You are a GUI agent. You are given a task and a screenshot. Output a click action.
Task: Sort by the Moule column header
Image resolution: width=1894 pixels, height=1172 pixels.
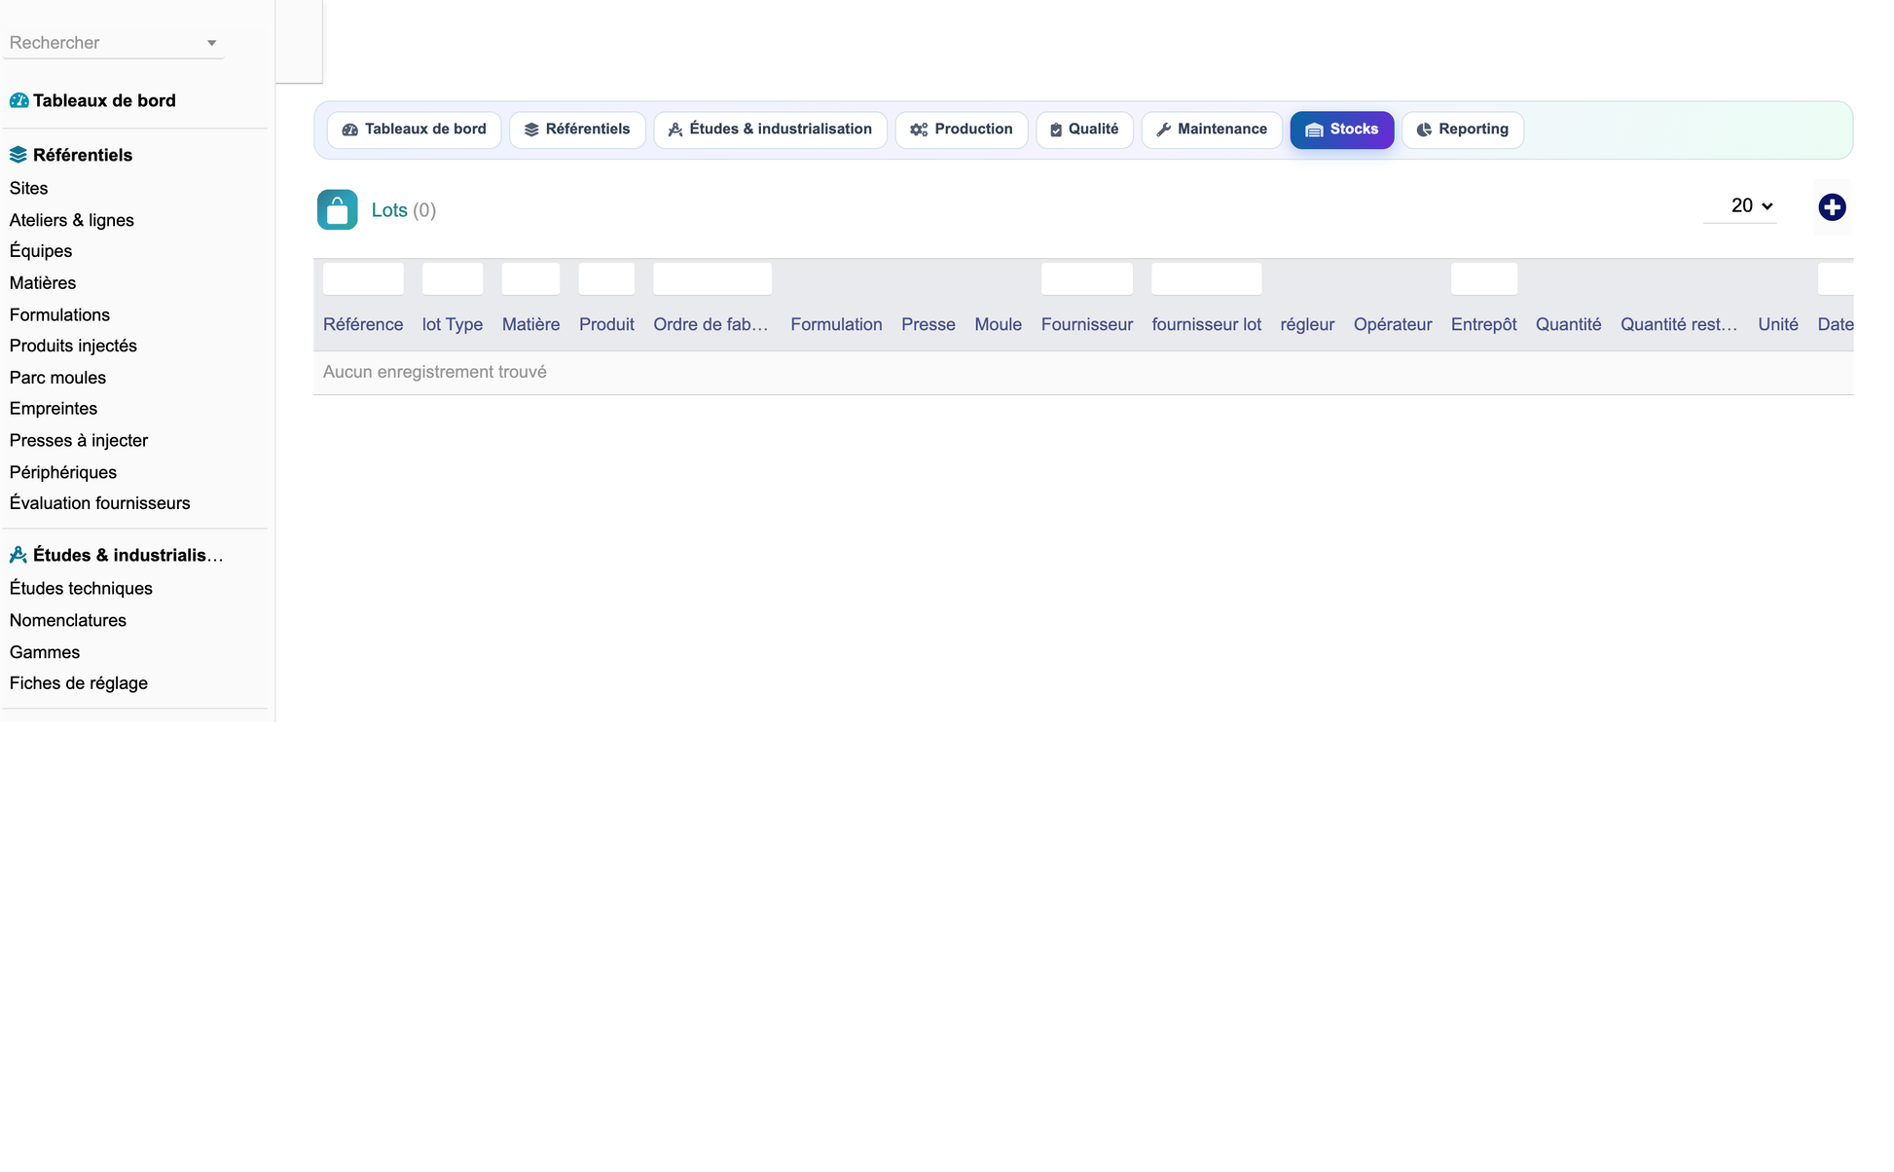click(999, 324)
